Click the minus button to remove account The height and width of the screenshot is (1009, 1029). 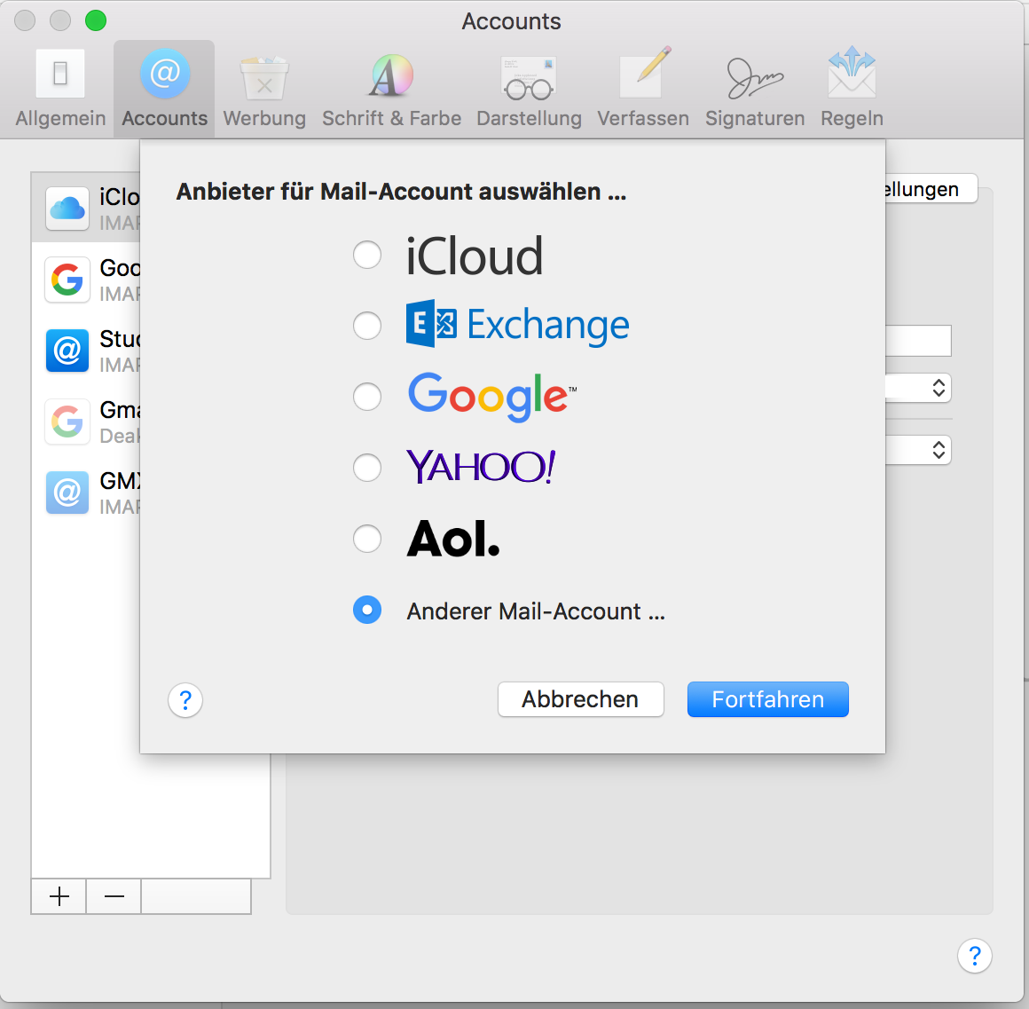[x=114, y=897]
